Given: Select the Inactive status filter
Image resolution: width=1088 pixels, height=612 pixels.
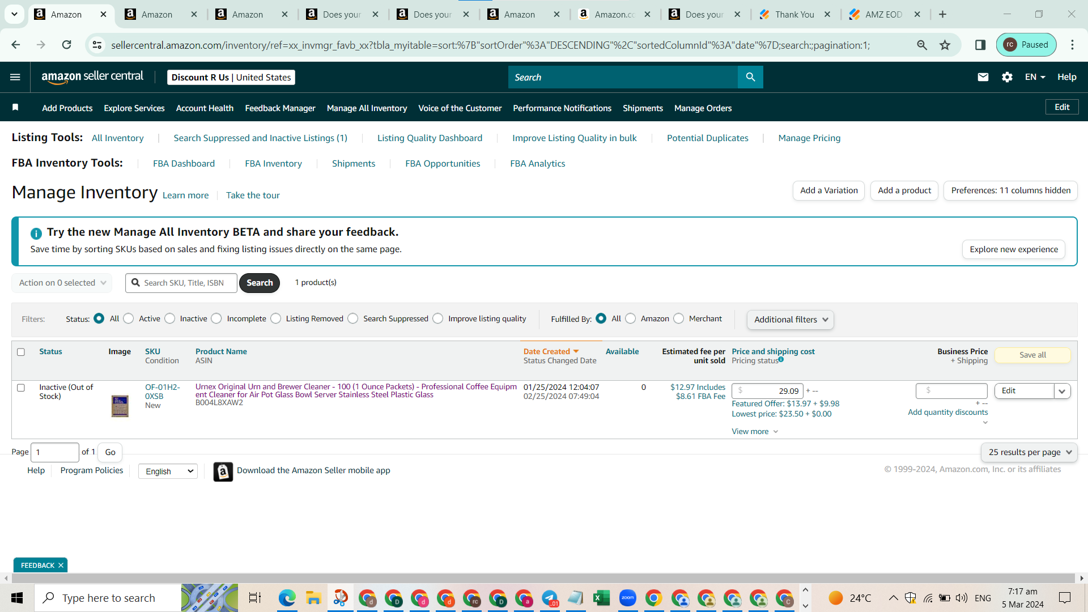Looking at the screenshot, I should click(x=170, y=318).
